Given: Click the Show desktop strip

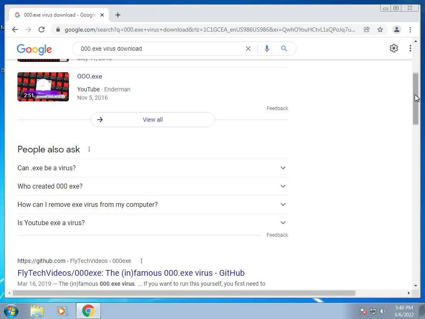Looking at the screenshot, I should pos(423,311).
